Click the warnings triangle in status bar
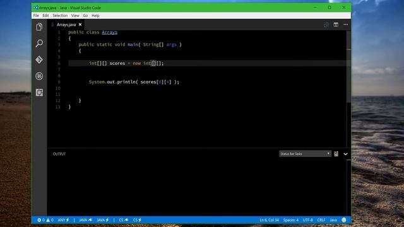This screenshot has width=404, height=227. (x=50, y=220)
